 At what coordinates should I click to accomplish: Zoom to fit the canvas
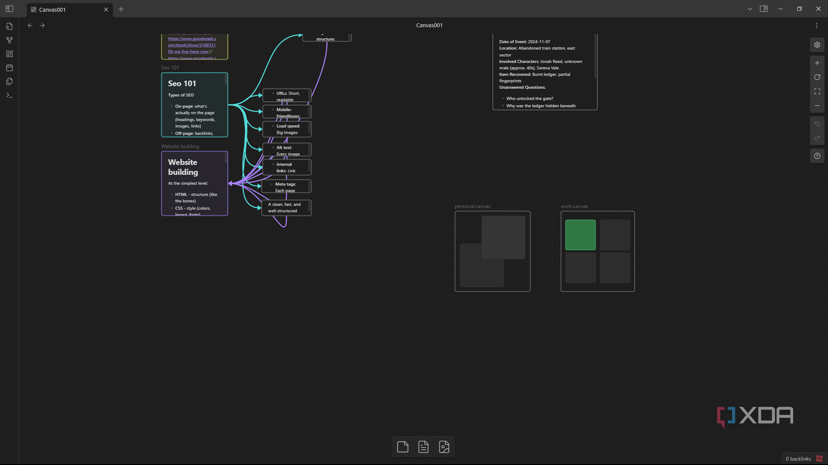(x=818, y=91)
